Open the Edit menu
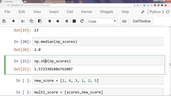Screen dimensions: 171x96 (22, 12)
